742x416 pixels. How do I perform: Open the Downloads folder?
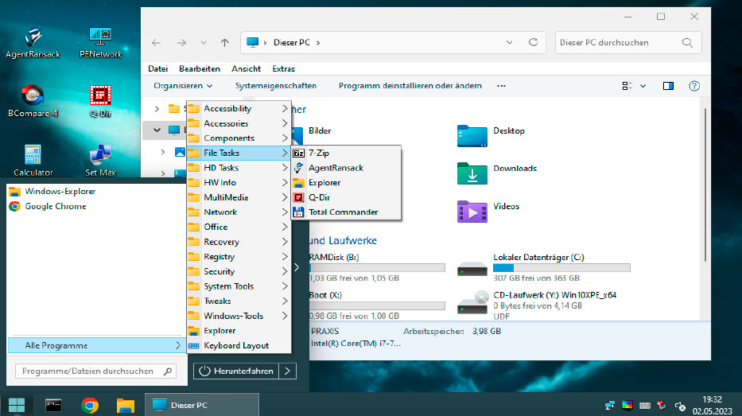tap(497, 173)
